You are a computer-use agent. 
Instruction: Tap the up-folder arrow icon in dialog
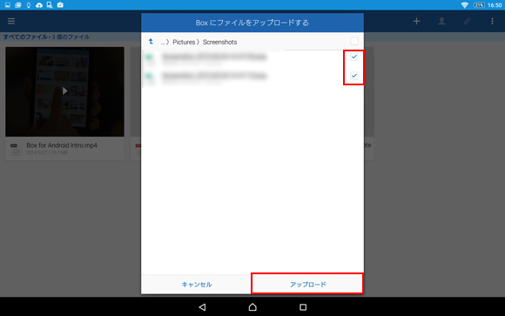point(151,42)
